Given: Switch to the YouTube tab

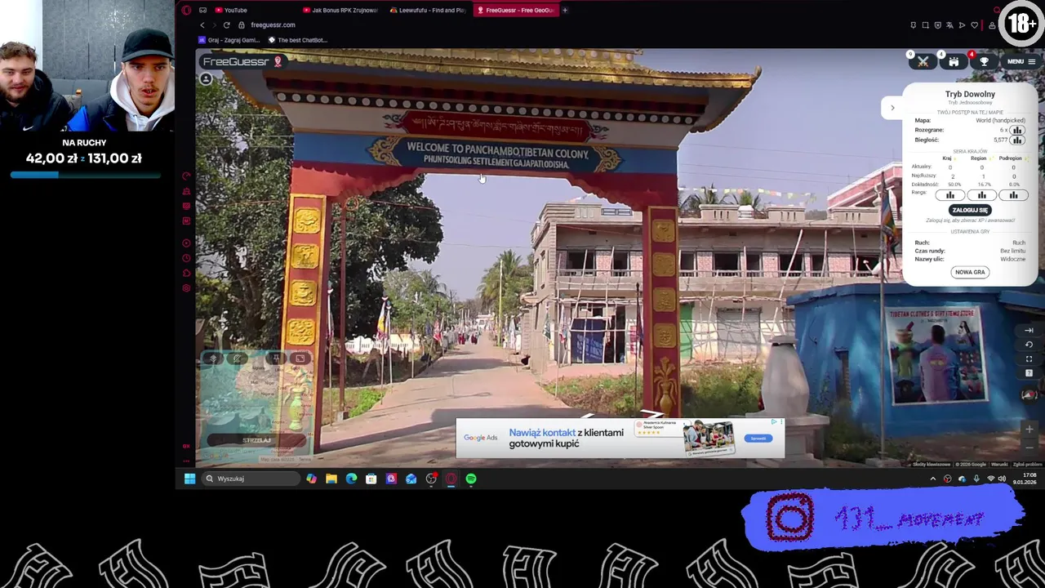Looking at the screenshot, I should [x=255, y=10].
